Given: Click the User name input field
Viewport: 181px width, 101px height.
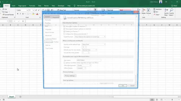Looking at the screenshot, I should [89, 60].
